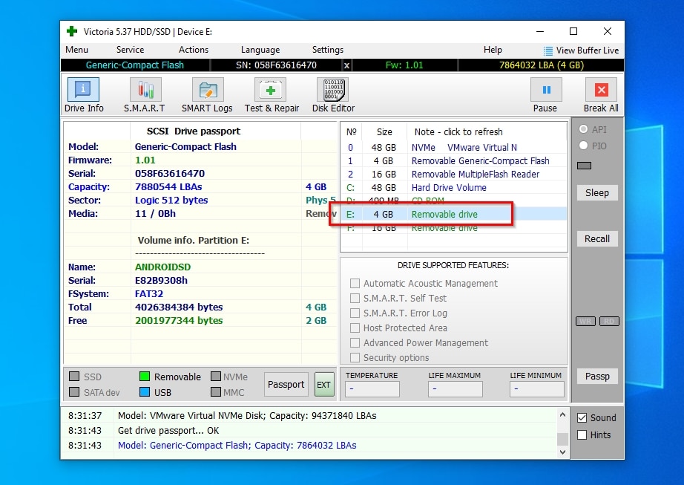Select drive 0 NVMe VMware Virtual row

454,148
